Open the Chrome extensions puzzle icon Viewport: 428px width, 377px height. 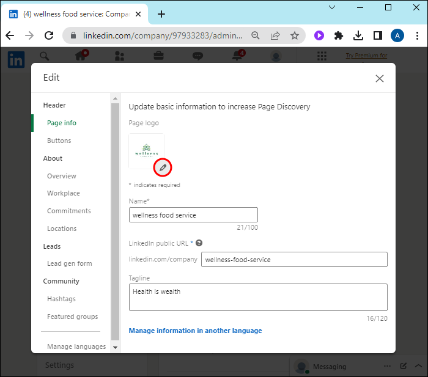pyautogui.click(x=338, y=35)
